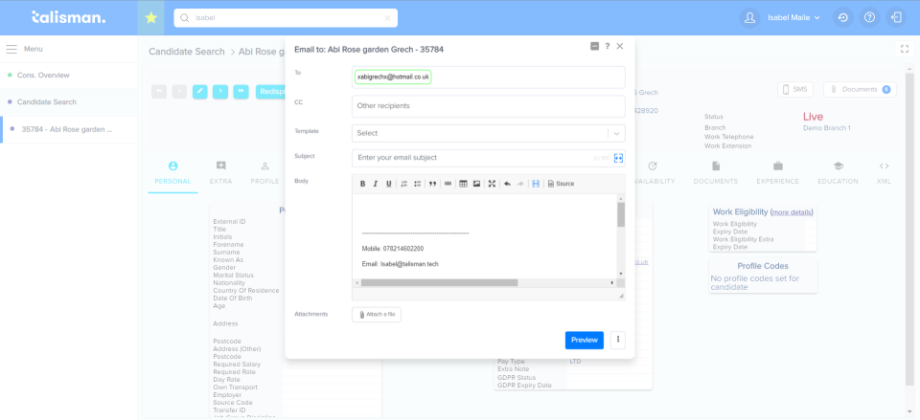The width and height of the screenshot is (920, 420).
Task: Toggle the hamburger Menu icon
Action: pos(11,49)
